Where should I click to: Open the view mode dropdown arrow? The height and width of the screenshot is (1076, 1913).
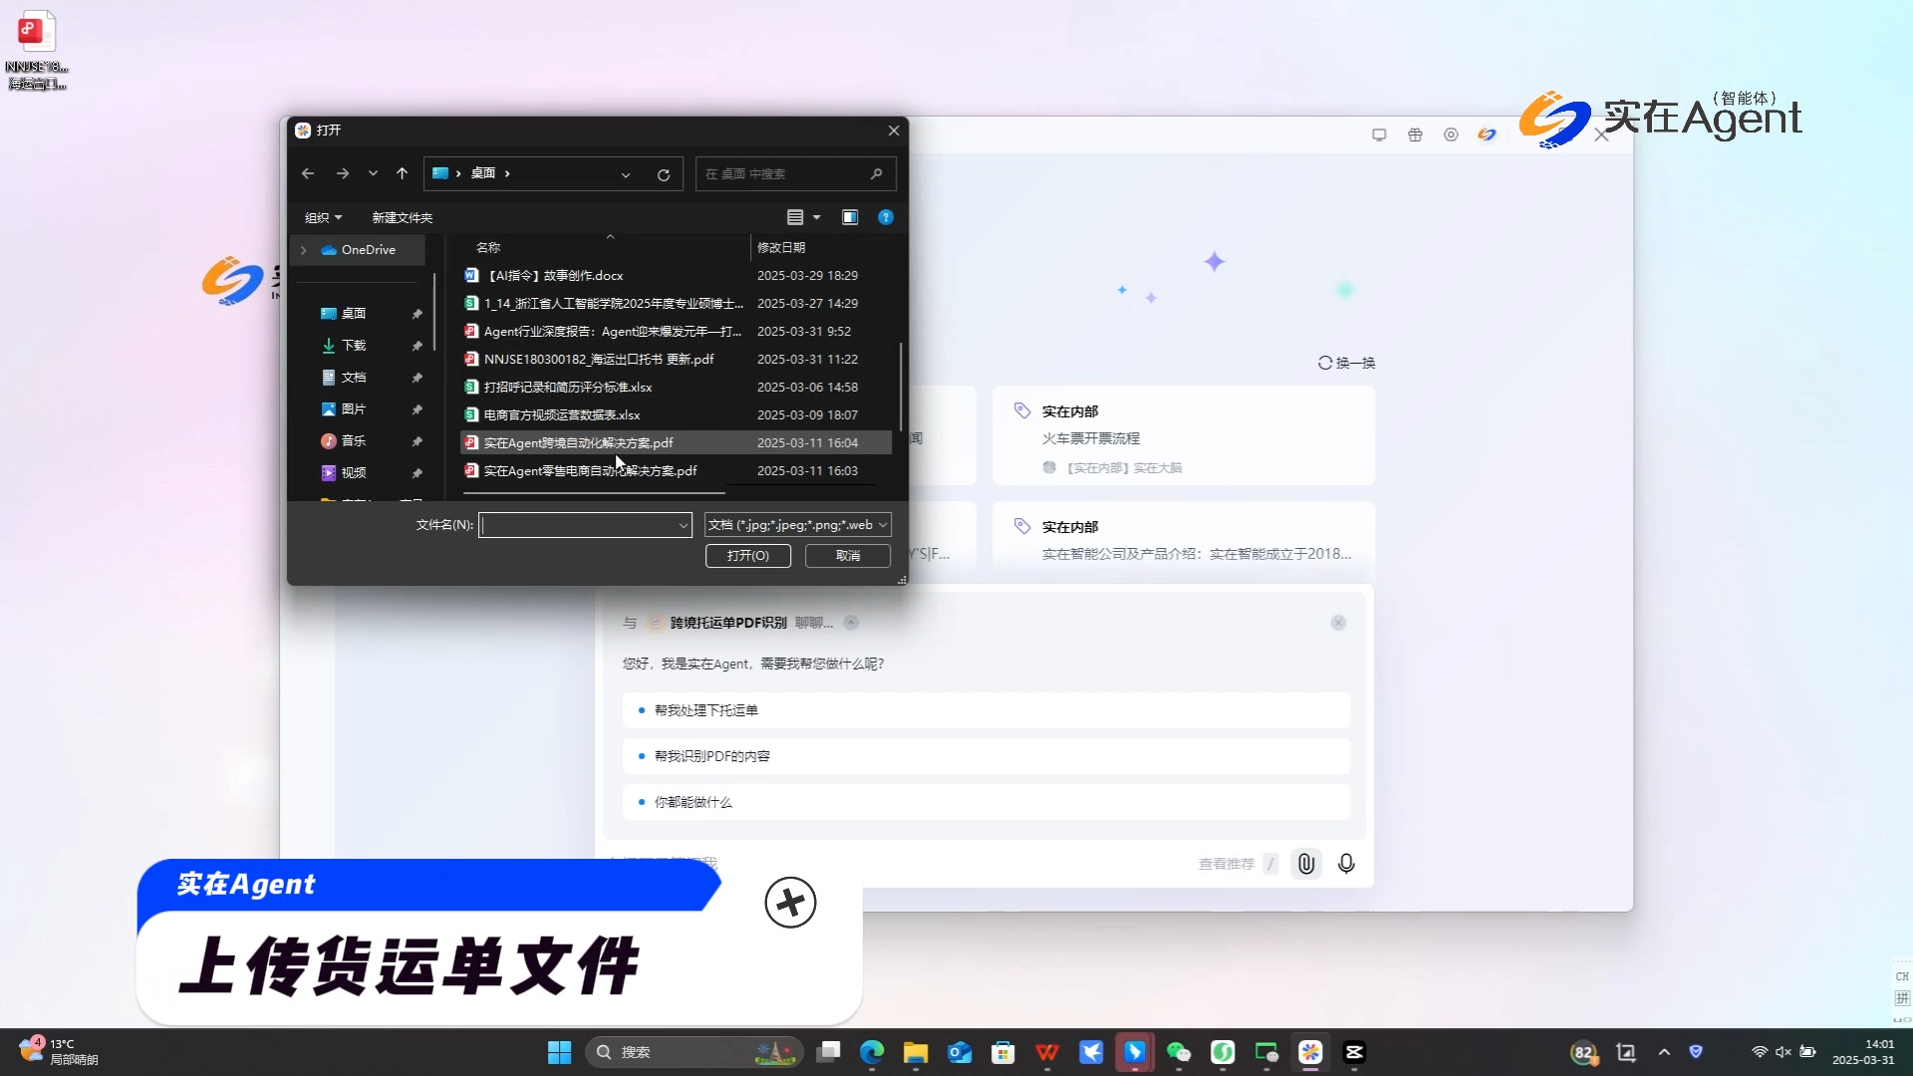pos(817,217)
